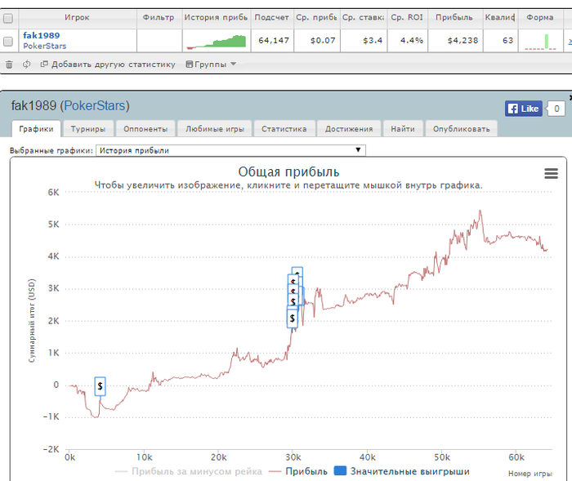Open the fak1989 player link
572x481 pixels.
tap(41, 35)
